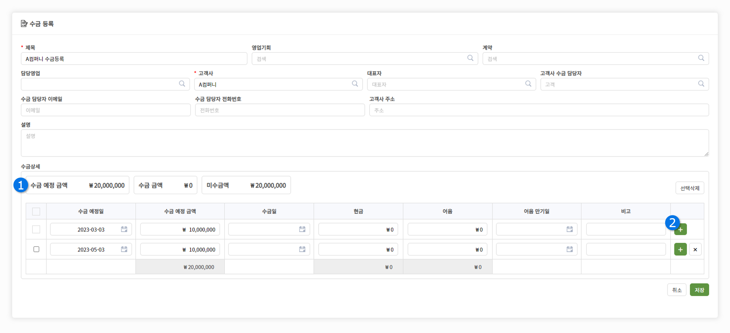Toggle select-all checkbox in table header
Screen dimensions: 730x333
pyautogui.click(x=36, y=212)
